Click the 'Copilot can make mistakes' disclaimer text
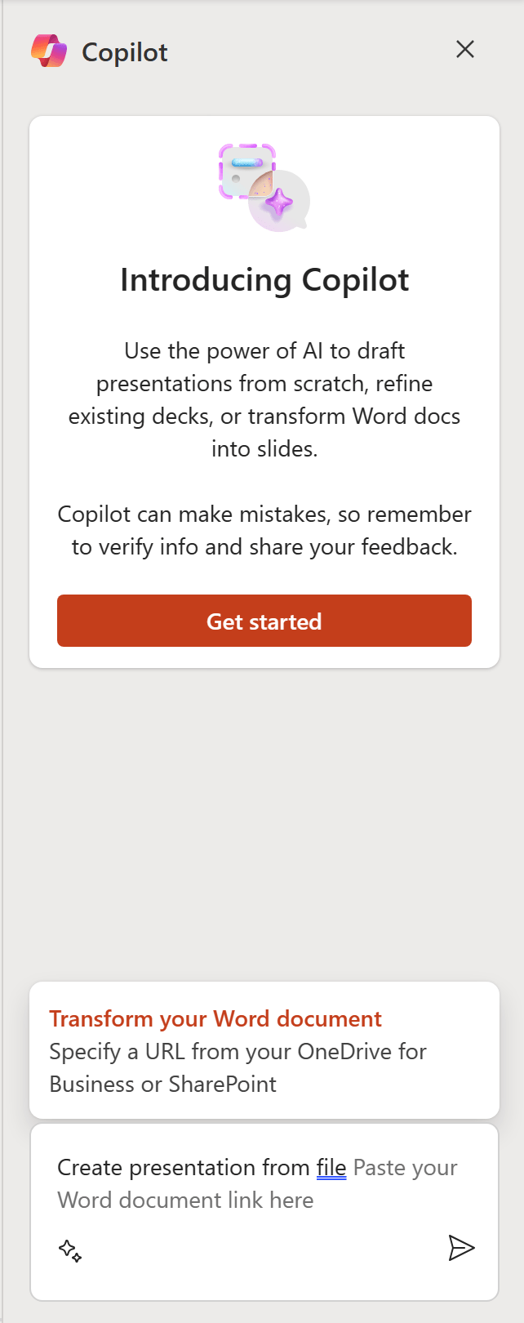Viewport: 524px width, 1323px height. [264, 530]
